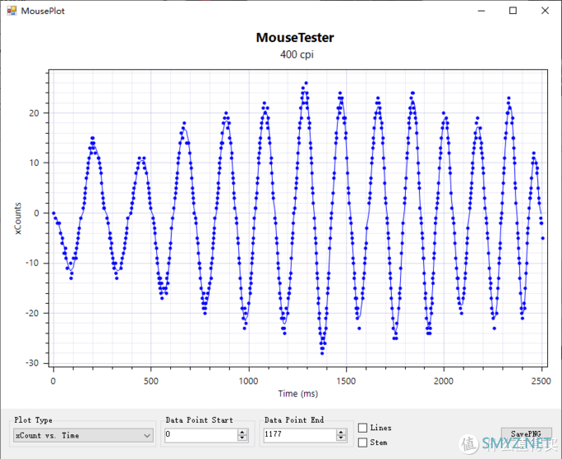The width and height of the screenshot is (562, 459).
Task: Click the first data point at time zero
Action: click(54, 213)
